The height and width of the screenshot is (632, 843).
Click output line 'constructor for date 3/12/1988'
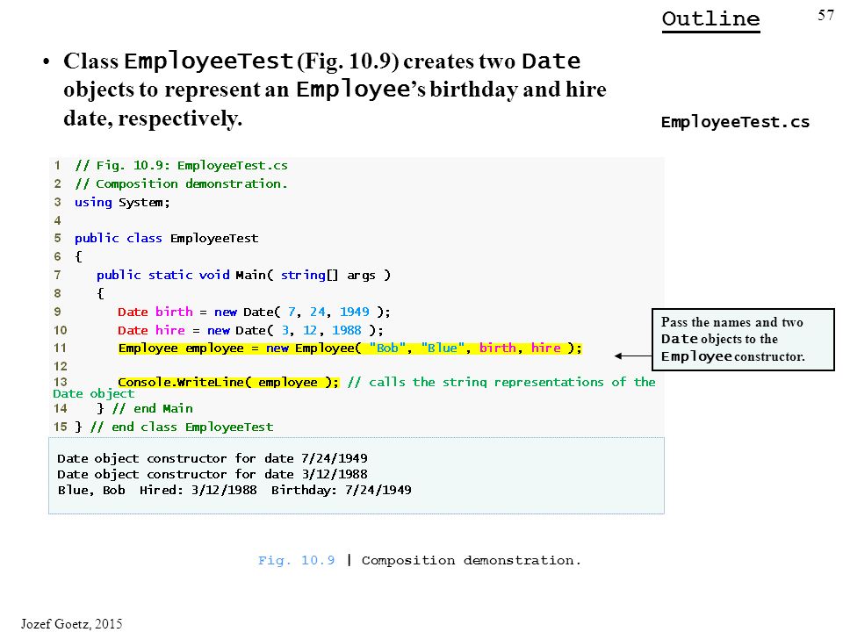pyautogui.click(x=213, y=474)
